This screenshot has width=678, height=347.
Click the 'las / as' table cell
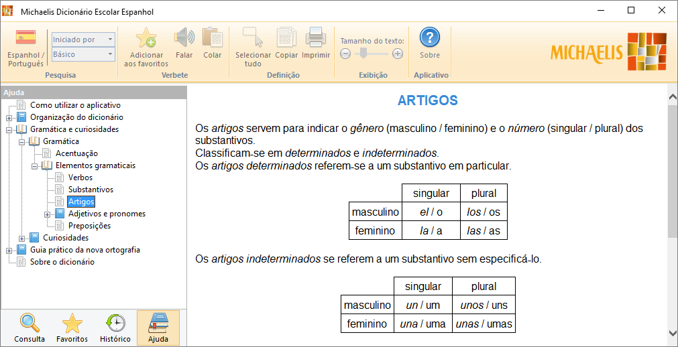tap(484, 230)
